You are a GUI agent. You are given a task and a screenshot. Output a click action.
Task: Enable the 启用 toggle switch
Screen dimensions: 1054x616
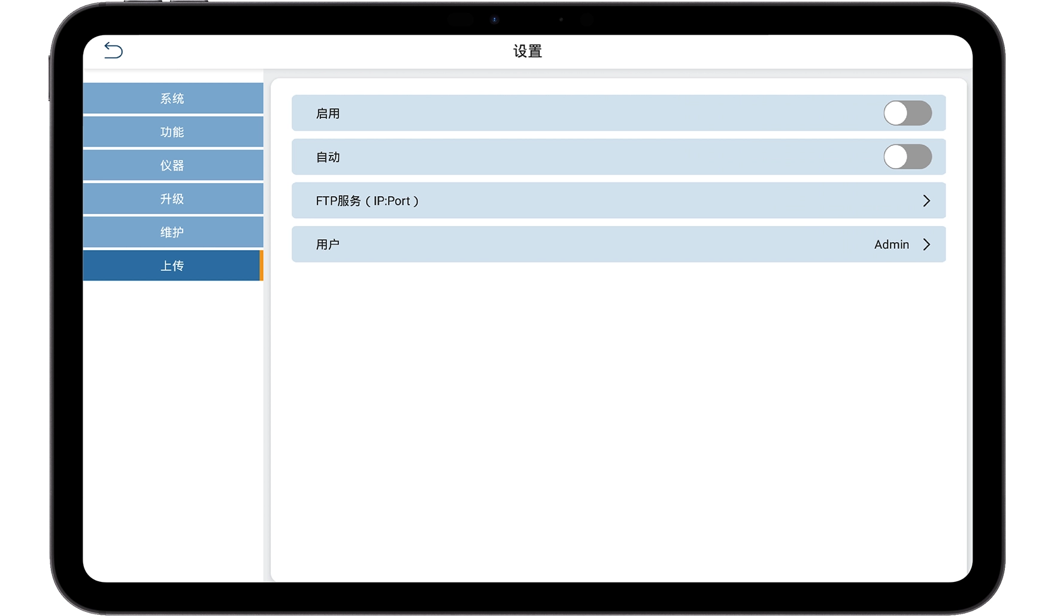click(x=907, y=113)
